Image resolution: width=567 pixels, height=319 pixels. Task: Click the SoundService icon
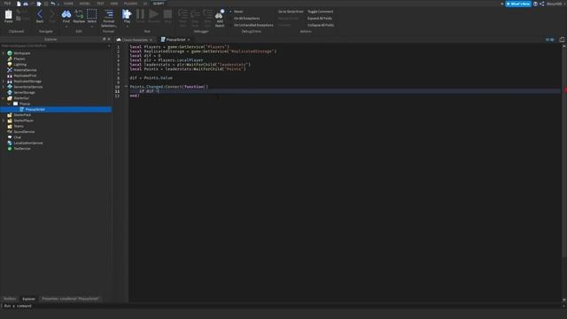pyautogui.click(x=10, y=132)
